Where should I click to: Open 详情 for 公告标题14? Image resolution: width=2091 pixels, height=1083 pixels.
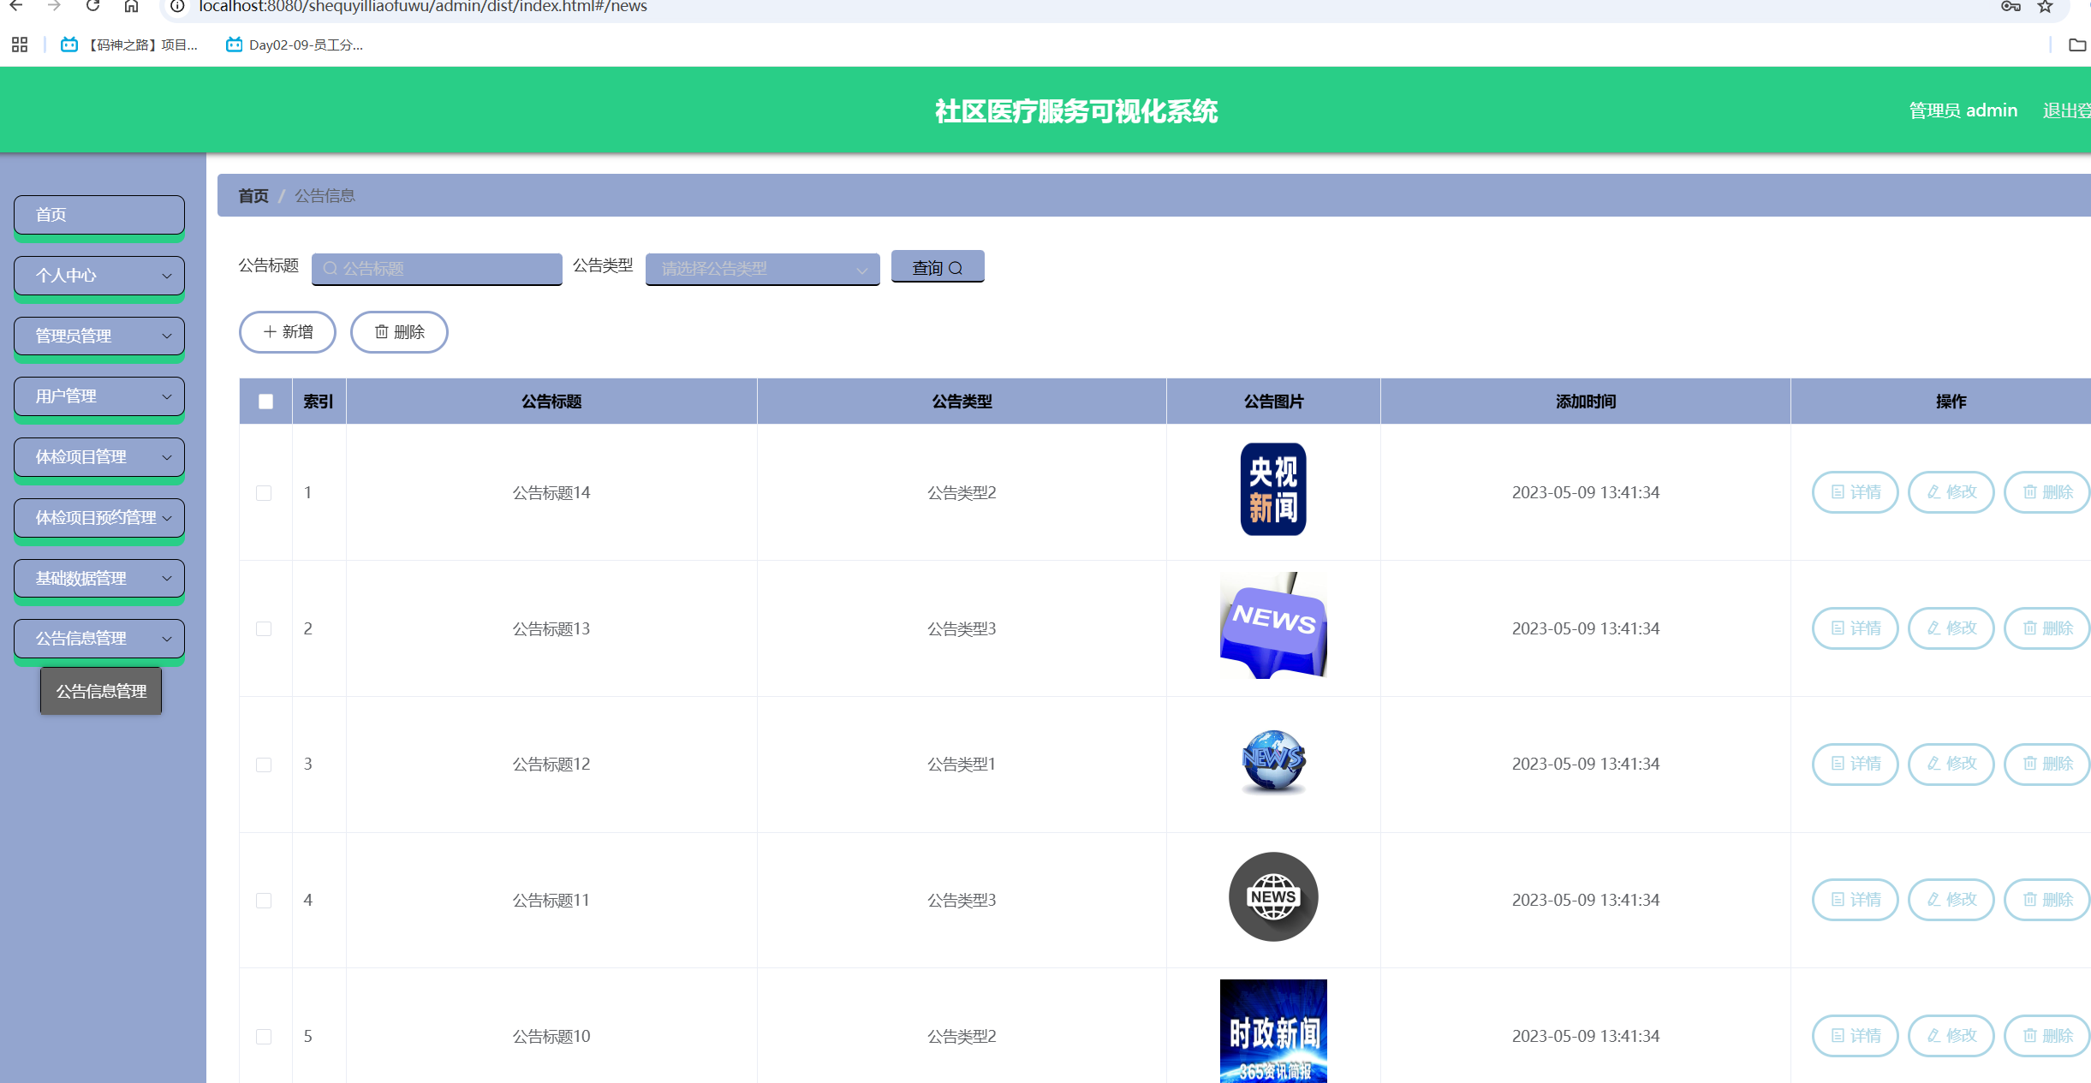[1856, 492]
